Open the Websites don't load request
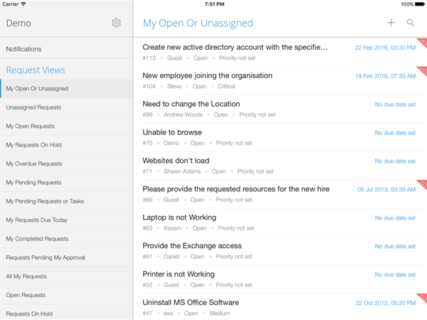Image resolution: width=427 pixels, height=320 pixels. [176, 161]
